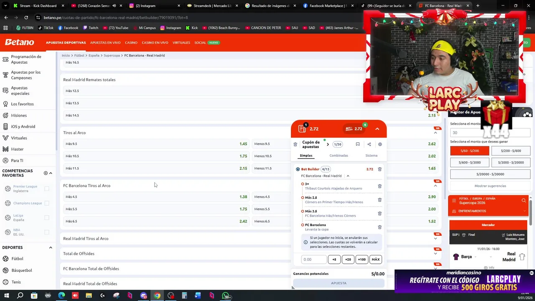Open Casino menu item
The width and height of the screenshot is (535, 301).
coord(131,43)
